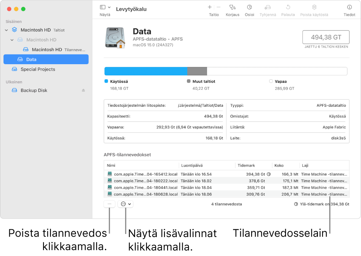
Task: Open more options ellipsis menu
Action: click(x=126, y=204)
